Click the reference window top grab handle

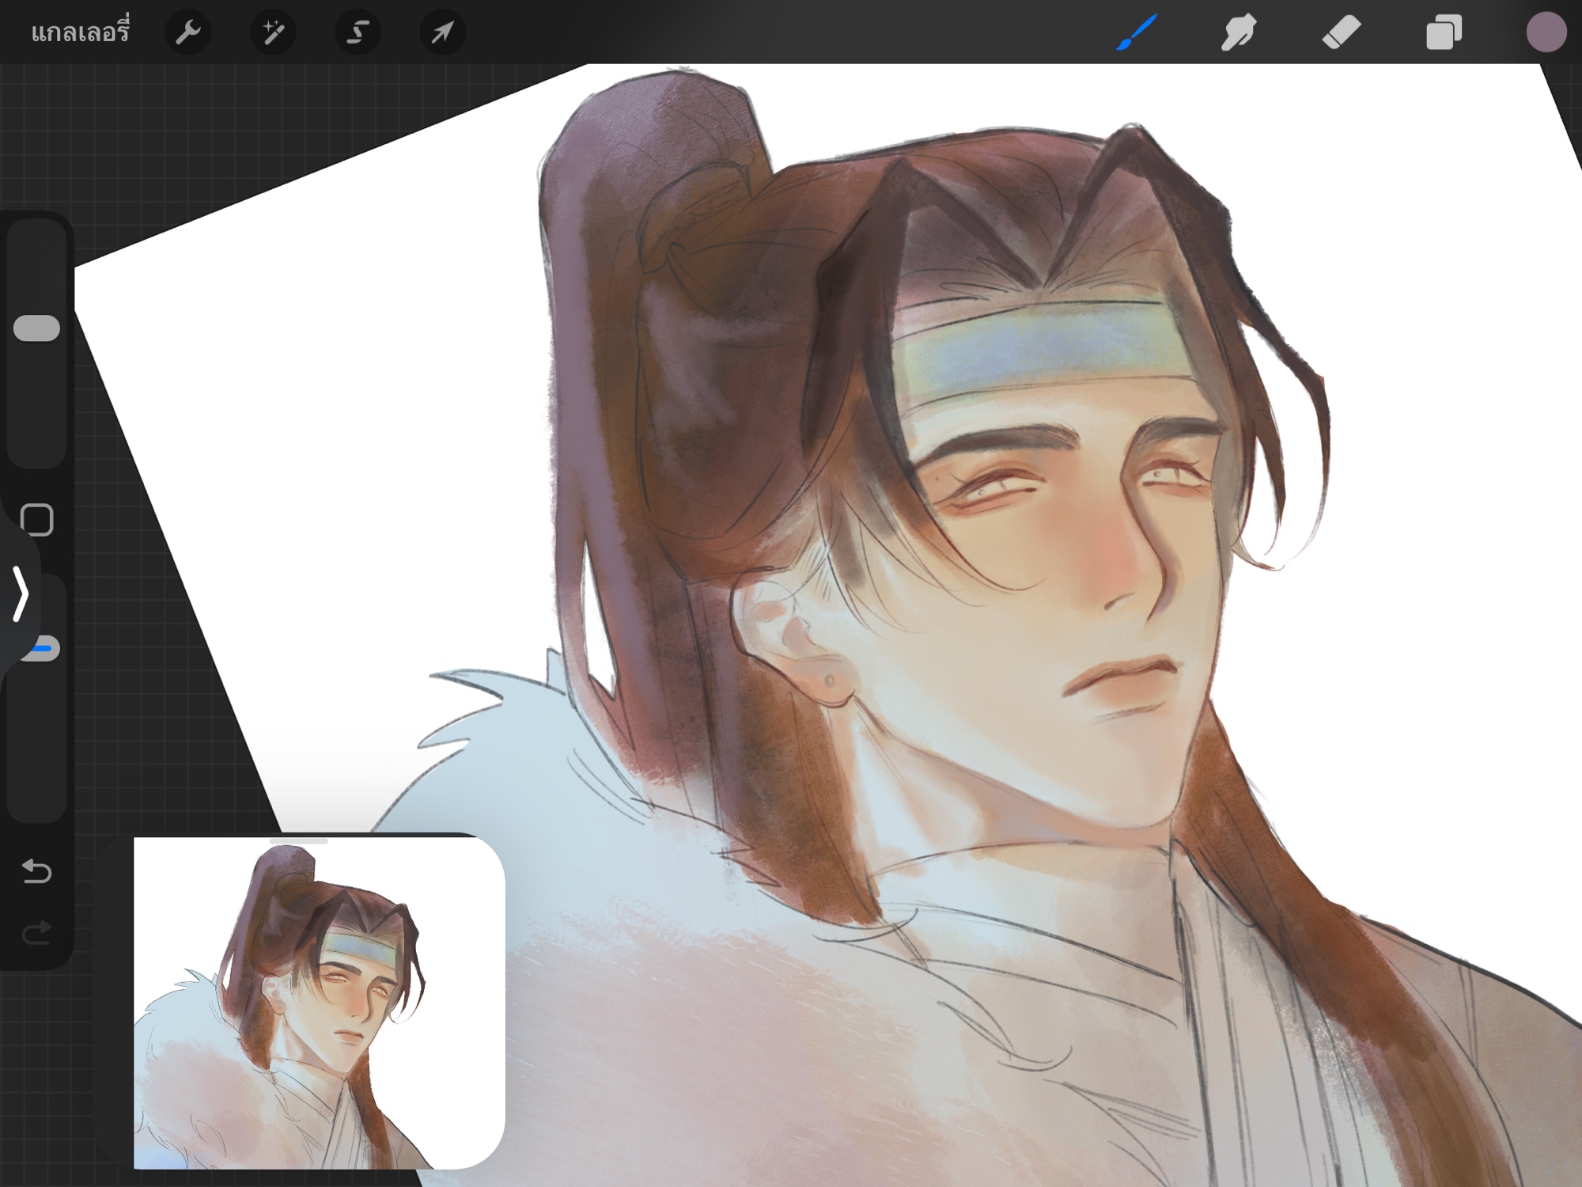click(x=299, y=841)
